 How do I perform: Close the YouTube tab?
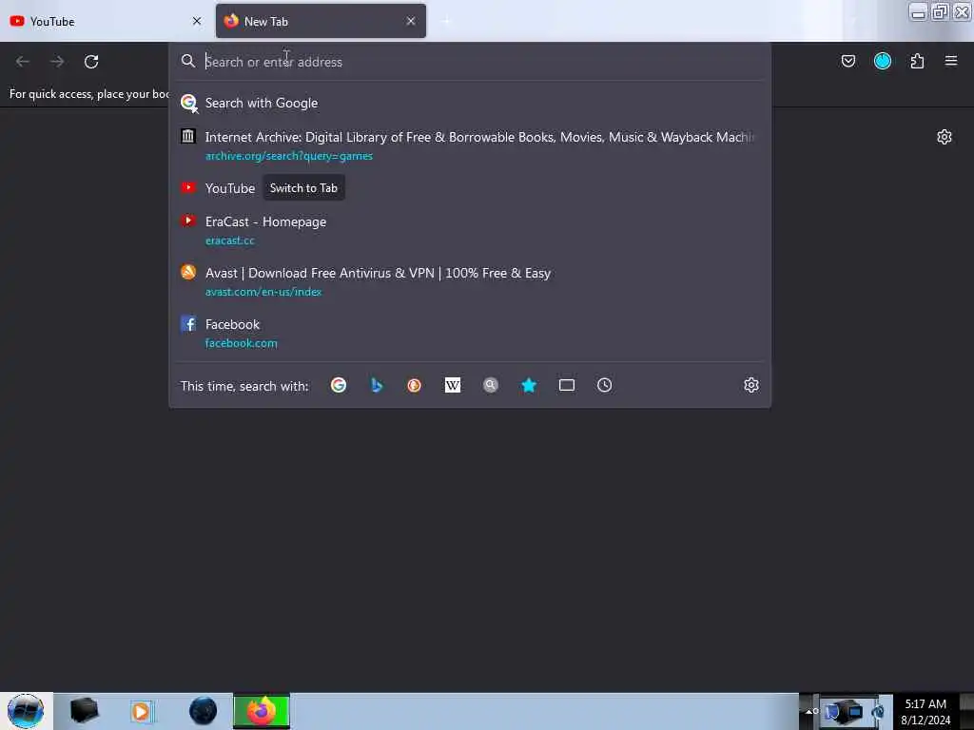coord(197,21)
